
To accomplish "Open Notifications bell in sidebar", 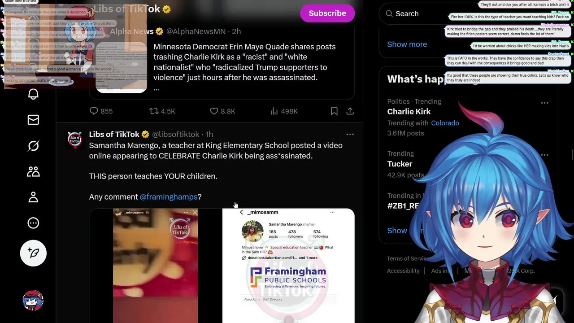I will click(33, 94).
